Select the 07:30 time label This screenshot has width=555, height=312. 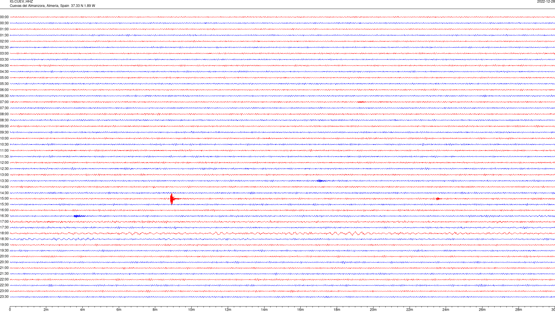pyautogui.click(x=4, y=108)
